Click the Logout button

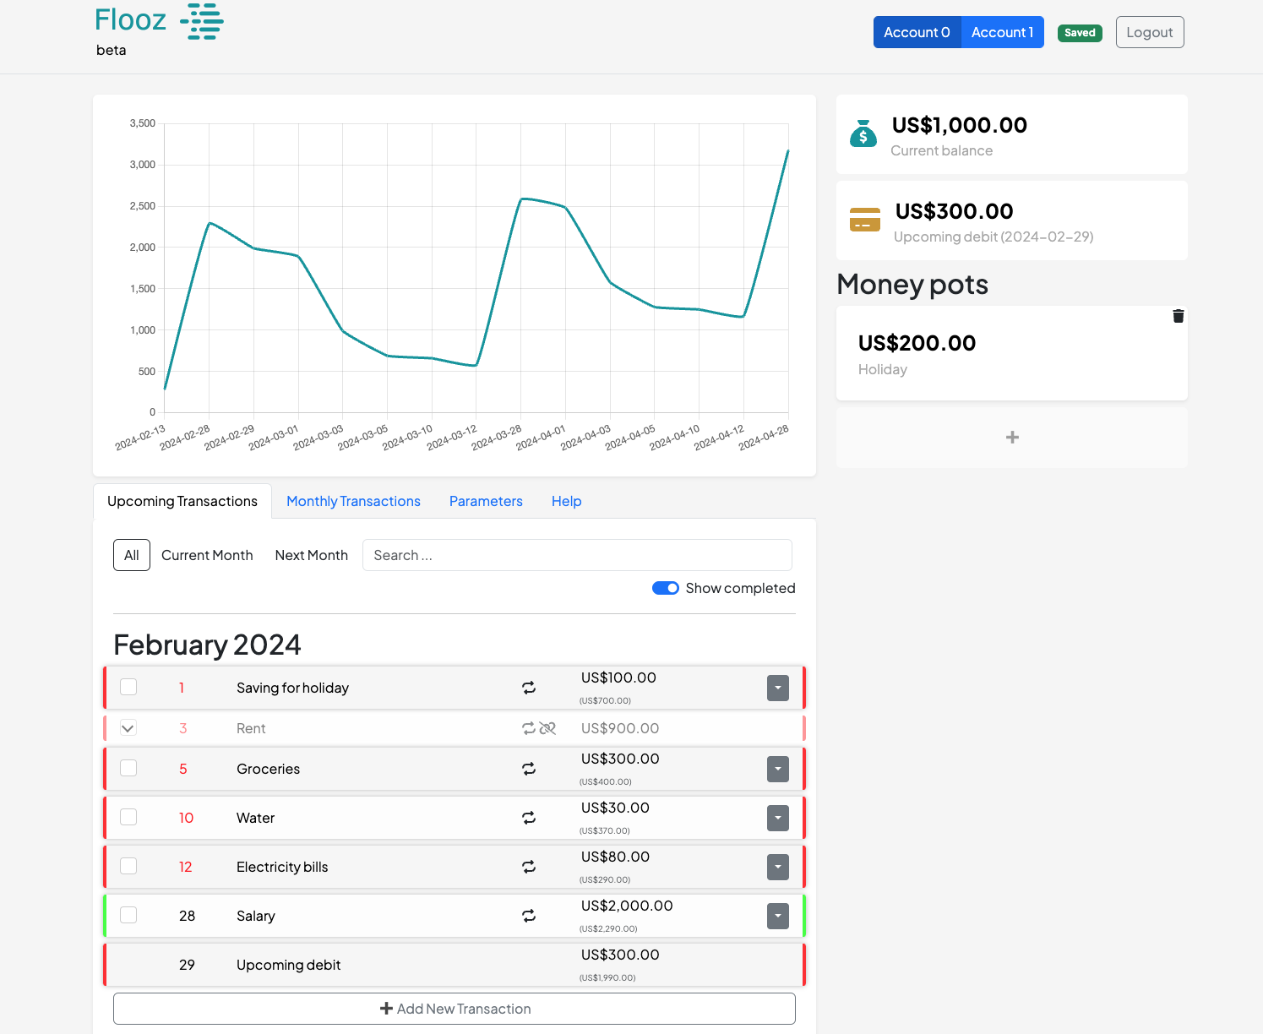(x=1150, y=32)
